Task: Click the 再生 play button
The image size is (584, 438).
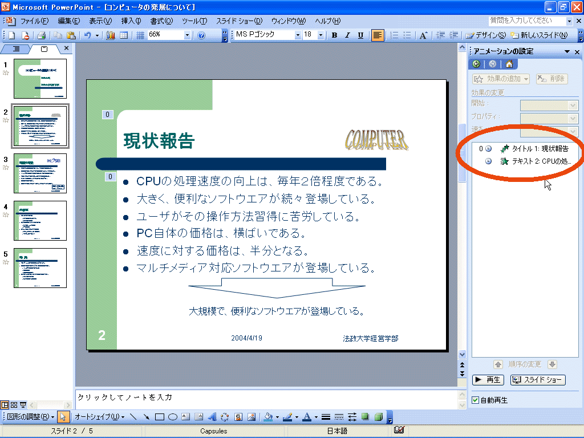Action: coord(488,379)
